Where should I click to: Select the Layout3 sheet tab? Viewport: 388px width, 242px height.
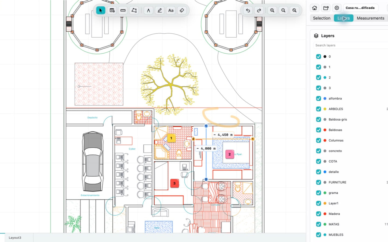pos(15,238)
